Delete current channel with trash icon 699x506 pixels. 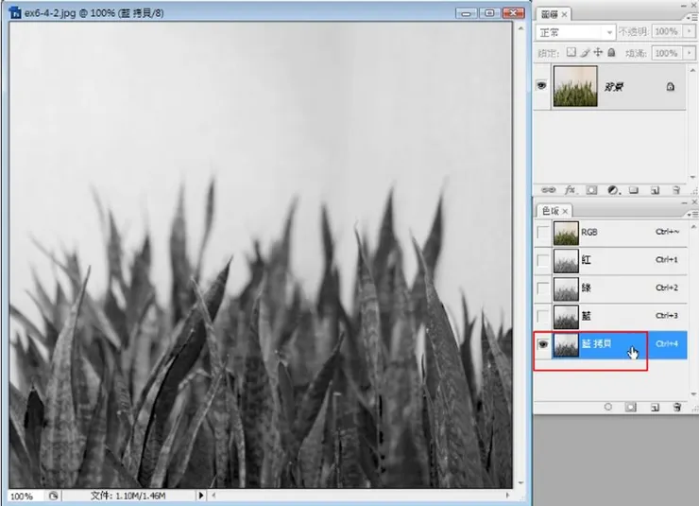point(675,406)
